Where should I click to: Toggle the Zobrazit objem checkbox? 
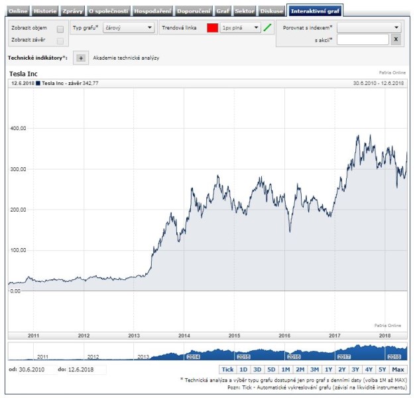click(60, 29)
